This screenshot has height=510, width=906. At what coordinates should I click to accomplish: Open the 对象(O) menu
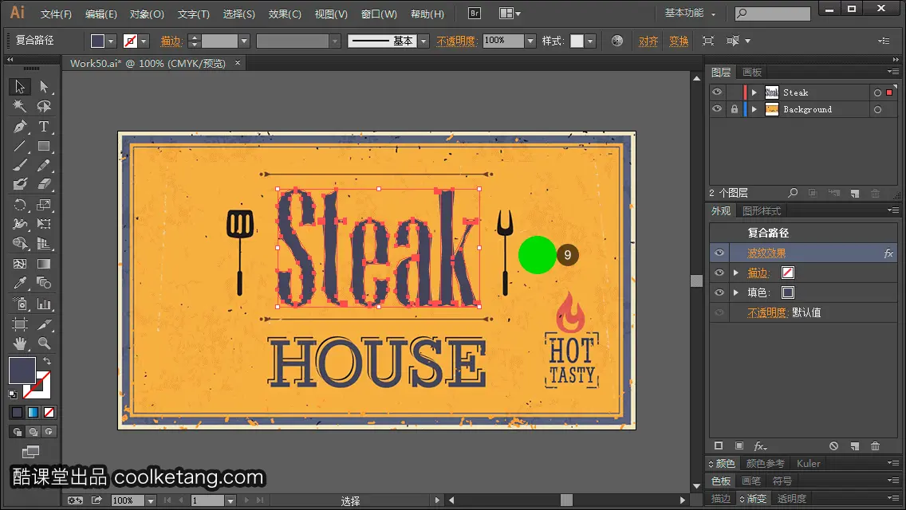click(147, 14)
